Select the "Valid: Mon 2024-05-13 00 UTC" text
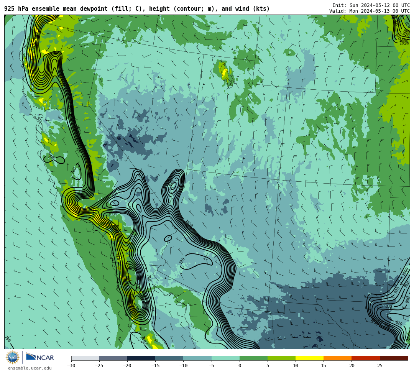The height and width of the screenshot is (373, 414). 370,11
